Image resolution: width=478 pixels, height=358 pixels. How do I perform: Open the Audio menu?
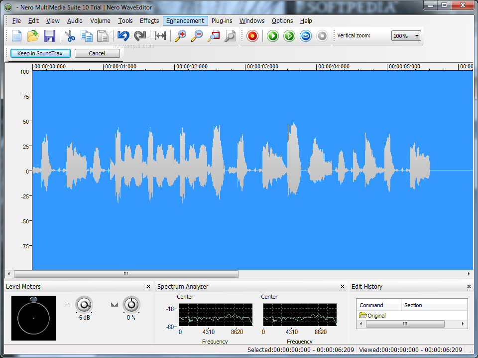click(x=75, y=21)
